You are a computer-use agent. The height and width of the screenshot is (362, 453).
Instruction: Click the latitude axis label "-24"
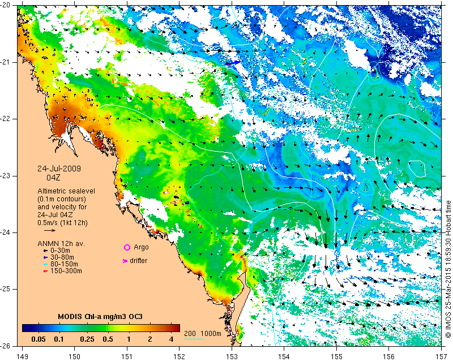(6, 232)
